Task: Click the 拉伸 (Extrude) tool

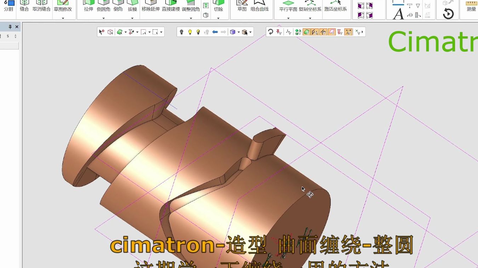Action: click(x=89, y=6)
